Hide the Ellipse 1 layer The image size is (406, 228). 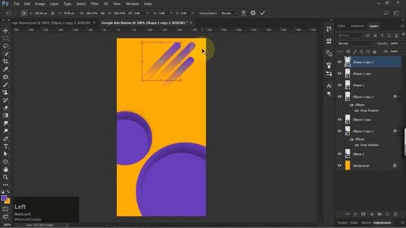339,154
